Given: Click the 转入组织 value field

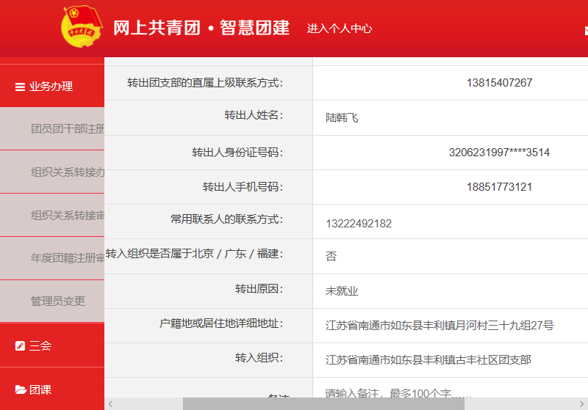Looking at the screenshot, I should coord(428,360).
